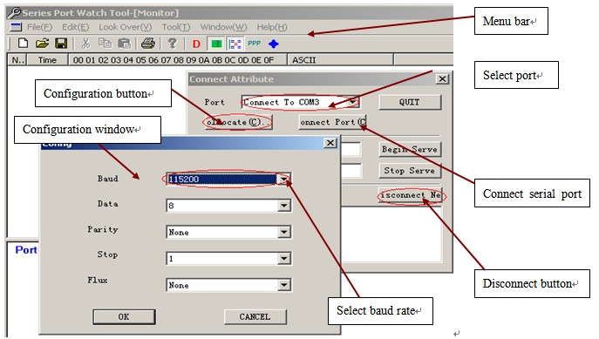The width and height of the screenshot is (599, 339).
Task: Click the CANCEL button
Action: pos(255,317)
